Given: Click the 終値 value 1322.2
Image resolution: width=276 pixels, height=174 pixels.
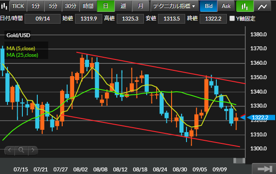Looking at the screenshot, I should (213, 19).
